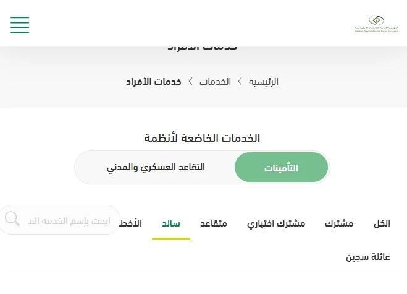Select the 'التأمينات' toggle option

point(281,167)
